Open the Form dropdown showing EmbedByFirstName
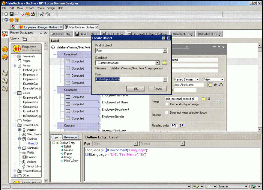Viewport: 263px width, 190px height. 165,79
